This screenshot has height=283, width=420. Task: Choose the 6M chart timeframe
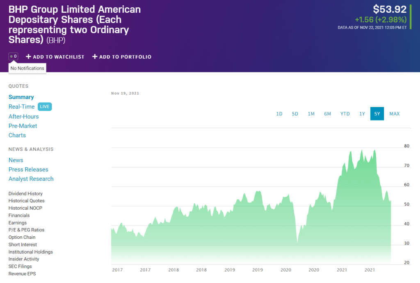327,114
